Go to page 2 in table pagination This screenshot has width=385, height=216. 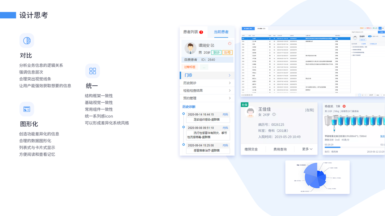tap(363, 95)
